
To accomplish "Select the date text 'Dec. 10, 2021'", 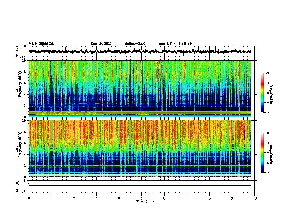I will click(x=101, y=44).
